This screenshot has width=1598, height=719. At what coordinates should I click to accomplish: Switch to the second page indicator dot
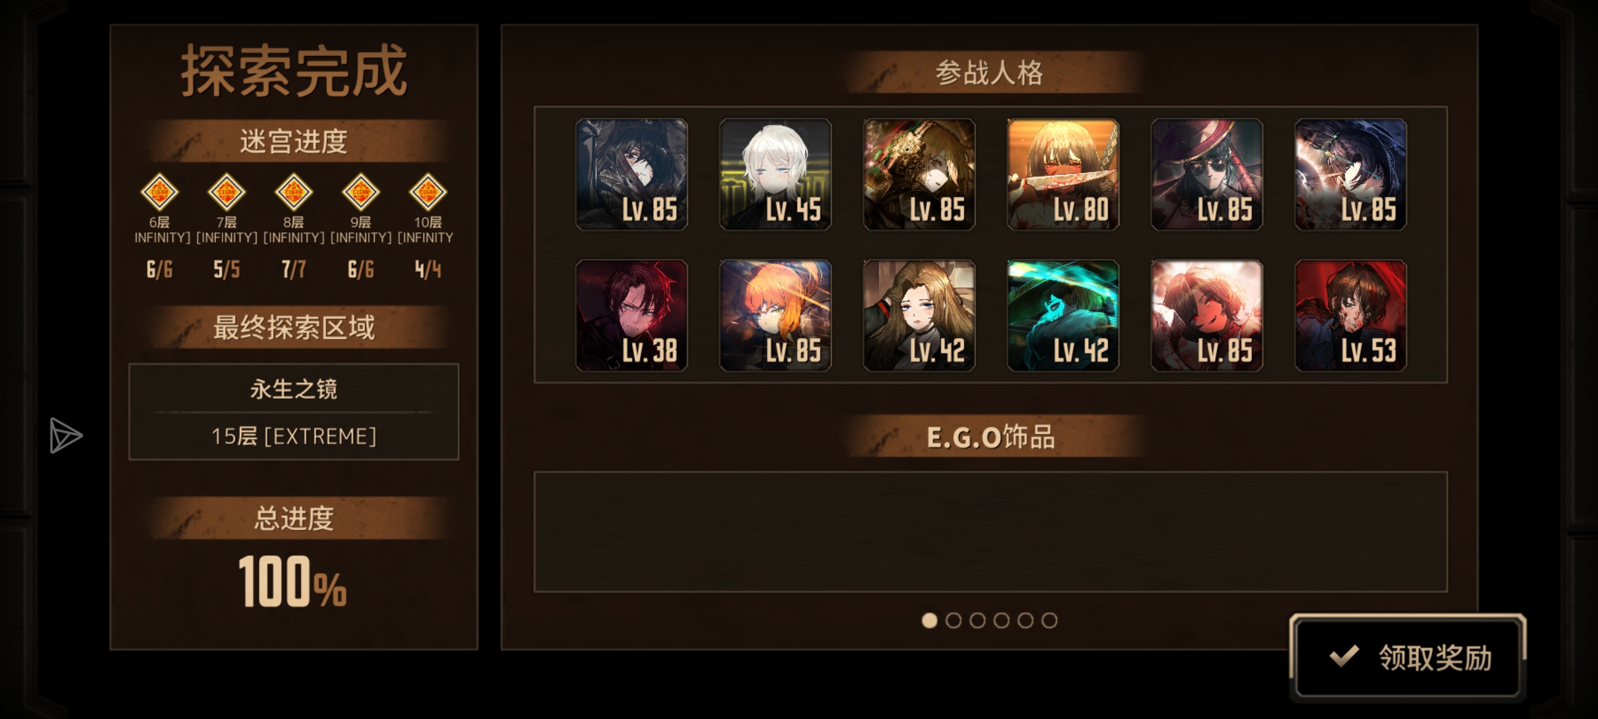pos(953,620)
